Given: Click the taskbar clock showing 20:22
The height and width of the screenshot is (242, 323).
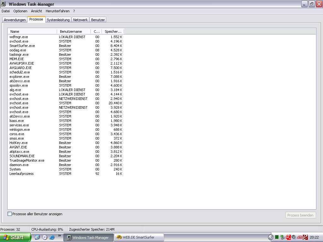Looking at the screenshot, I should 314,237.
